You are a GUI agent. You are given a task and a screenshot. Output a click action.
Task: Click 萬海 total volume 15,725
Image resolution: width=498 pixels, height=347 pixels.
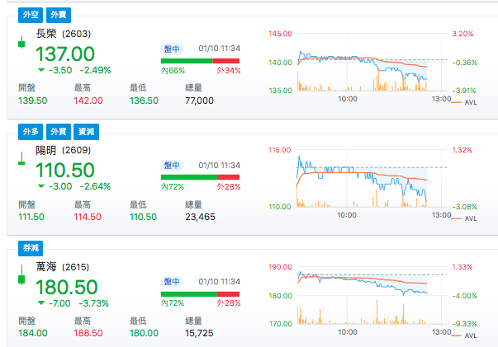tap(199, 333)
